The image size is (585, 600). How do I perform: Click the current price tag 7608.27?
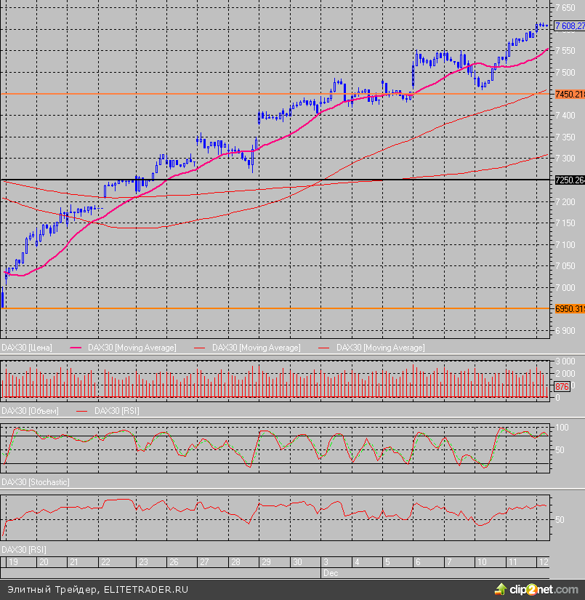pyautogui.click(x=569, y=26)
